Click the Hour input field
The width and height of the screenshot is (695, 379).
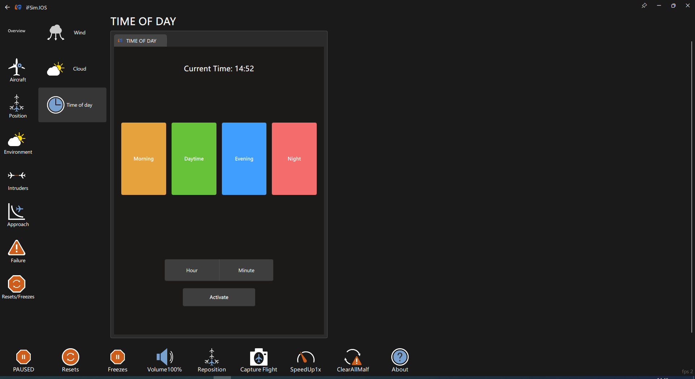tap(192, 270)
